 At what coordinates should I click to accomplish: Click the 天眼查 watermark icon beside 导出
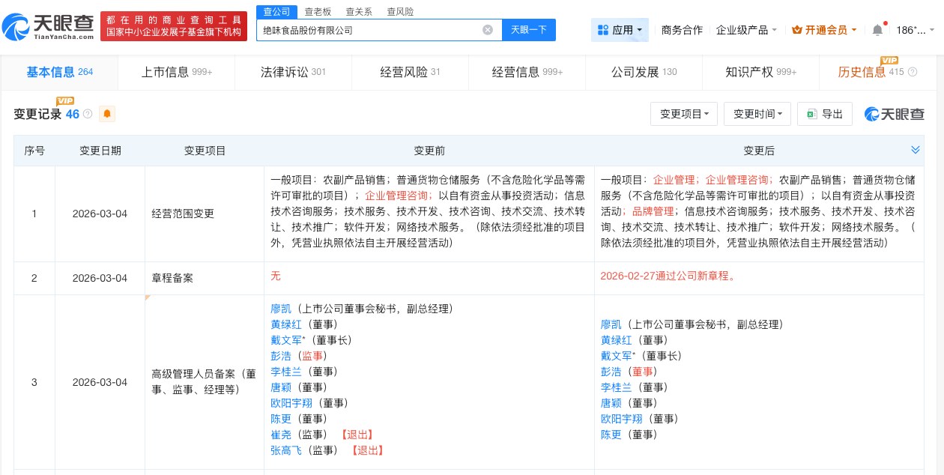click(x=871, y=114)
